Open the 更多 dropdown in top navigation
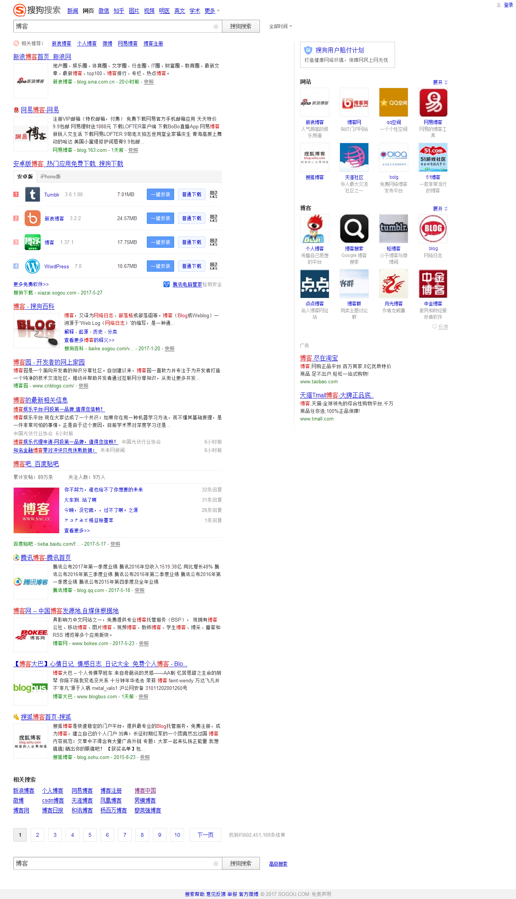The width and height of the screenshot is (516, 899). coord(212,11)
